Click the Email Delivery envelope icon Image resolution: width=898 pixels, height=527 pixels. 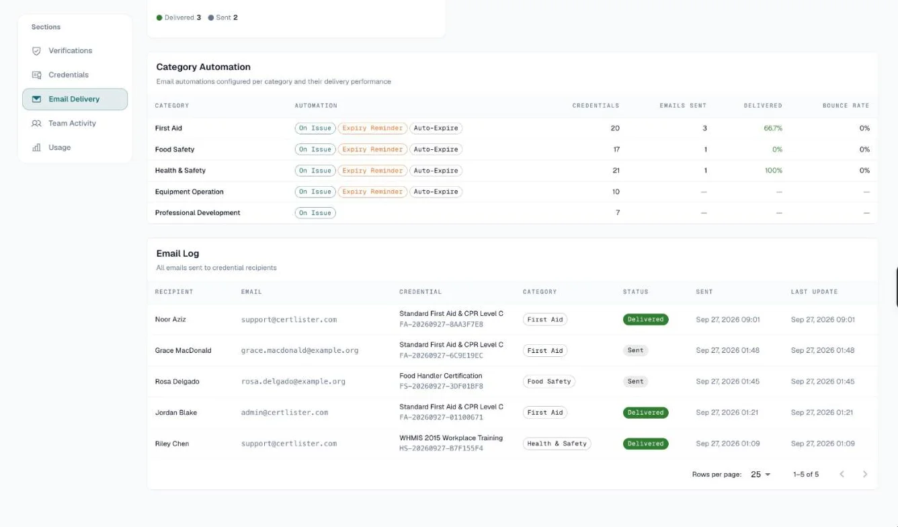[37, 99]
